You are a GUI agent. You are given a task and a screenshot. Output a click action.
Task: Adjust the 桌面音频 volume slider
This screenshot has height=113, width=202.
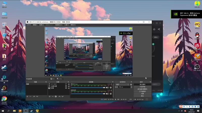tap(88, 94)
